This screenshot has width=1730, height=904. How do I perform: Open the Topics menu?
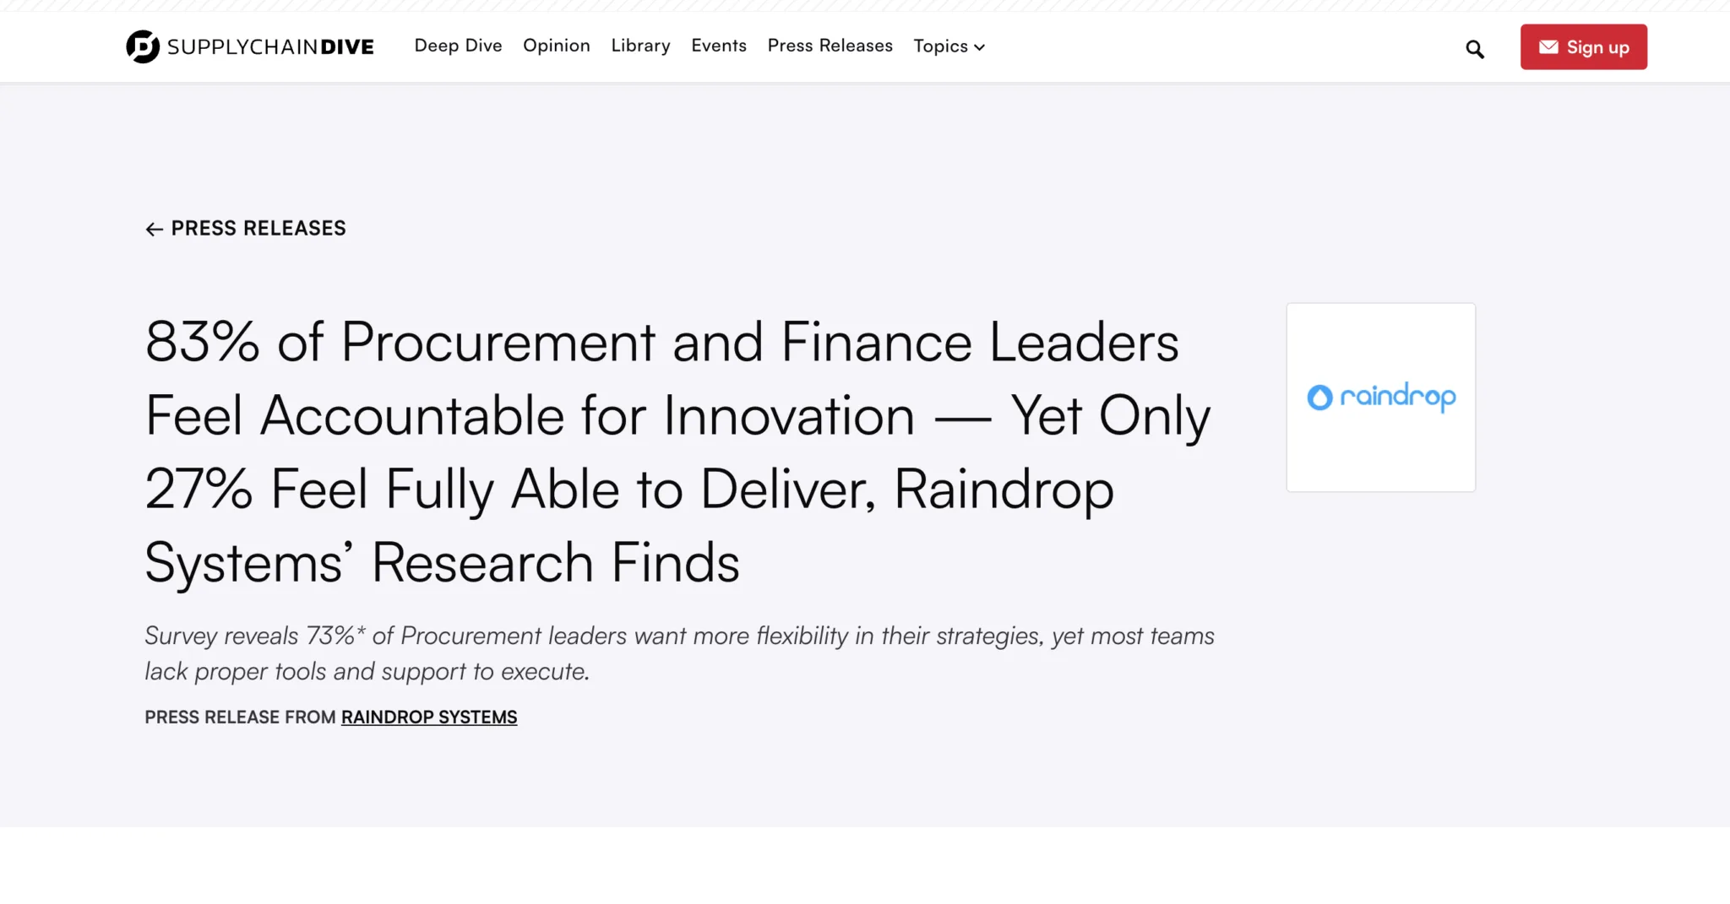[x=940, y=46]
